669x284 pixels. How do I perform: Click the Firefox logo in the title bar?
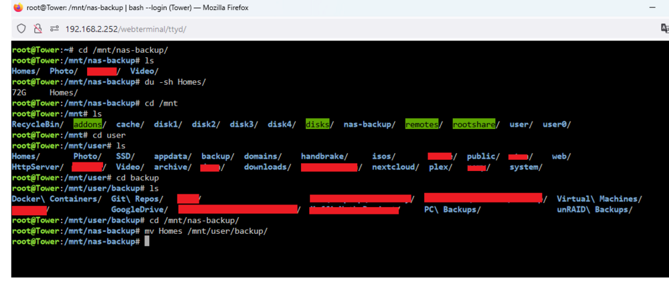[18, 7]
